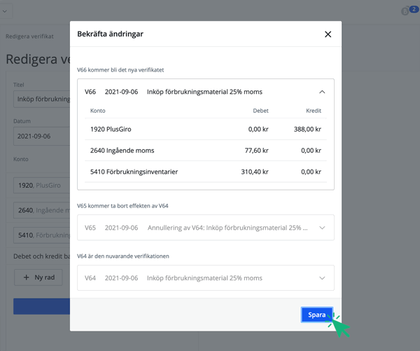Click the 1920 PlusGiro row in V66
The width and height of the screenshot is (420, 351).
205,129
